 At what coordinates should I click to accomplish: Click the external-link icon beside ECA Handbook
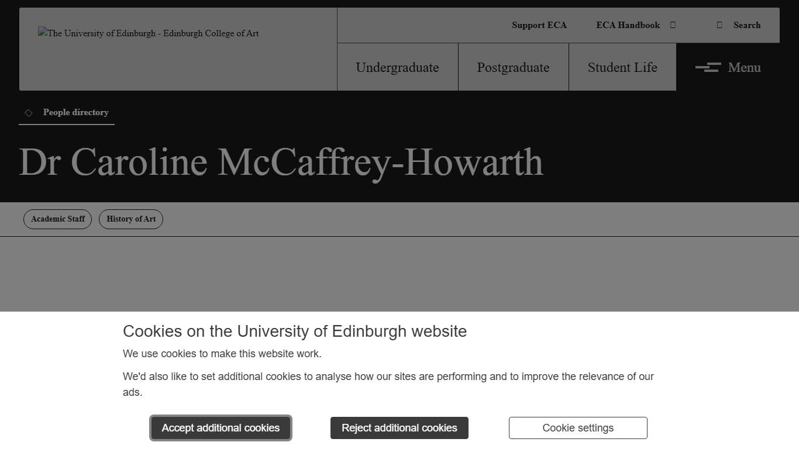(673, 25)
